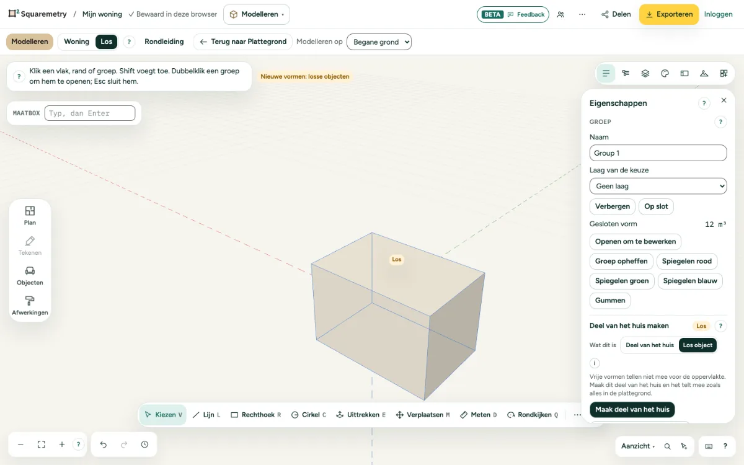Select the Cirkel circle tool
This screenshot has width=744, height=465.
[309, 415]
